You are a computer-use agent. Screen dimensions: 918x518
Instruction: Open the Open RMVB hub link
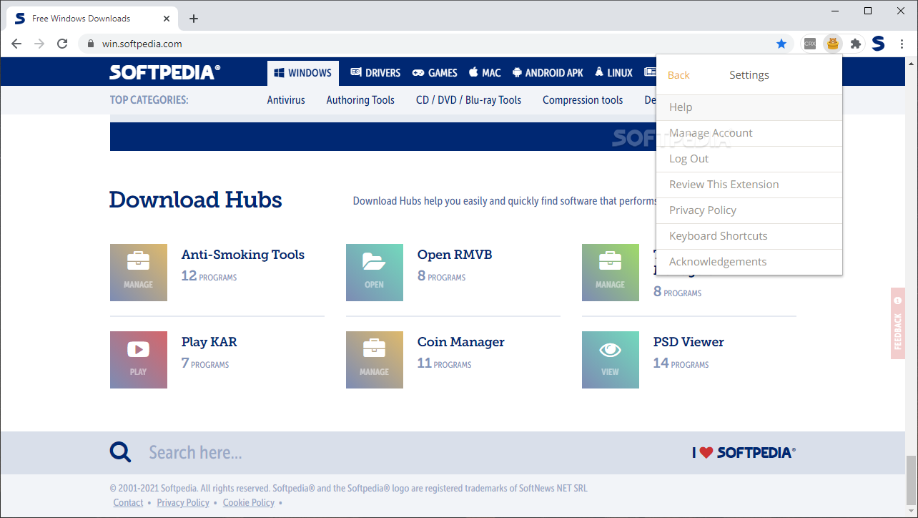tap(455, 255)
